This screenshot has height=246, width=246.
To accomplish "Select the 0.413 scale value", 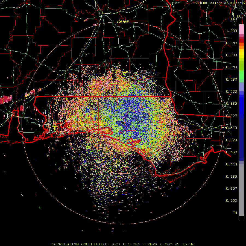I will [232, 164].
